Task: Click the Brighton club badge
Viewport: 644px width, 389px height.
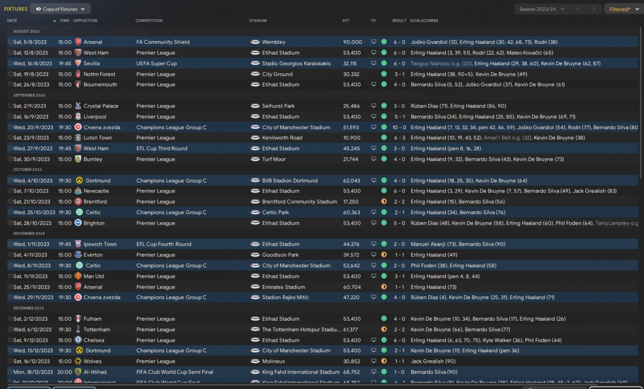Action: click(x=78, y=223)
